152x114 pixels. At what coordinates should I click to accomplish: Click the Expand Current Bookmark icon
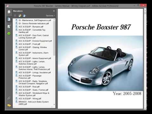24,16
